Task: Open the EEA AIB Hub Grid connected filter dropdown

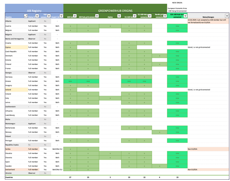Action: tap(185, 16)
